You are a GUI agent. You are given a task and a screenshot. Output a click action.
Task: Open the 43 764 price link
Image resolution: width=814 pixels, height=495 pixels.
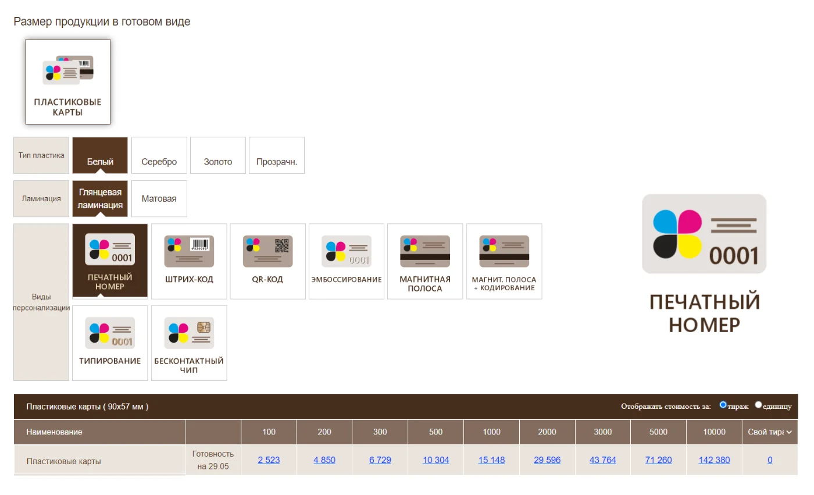(x=603, y=460)
